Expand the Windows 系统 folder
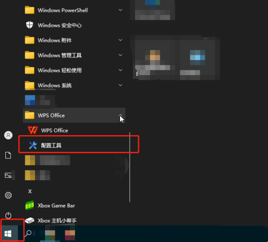This screenshot has height=242, width=268. [x=74, y=85]
